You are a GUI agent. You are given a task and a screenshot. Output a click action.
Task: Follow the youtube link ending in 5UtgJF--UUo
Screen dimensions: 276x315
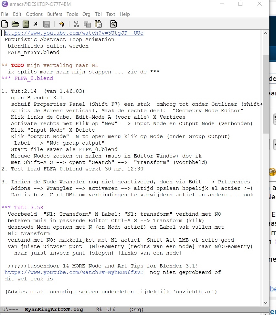pos(74,33)
